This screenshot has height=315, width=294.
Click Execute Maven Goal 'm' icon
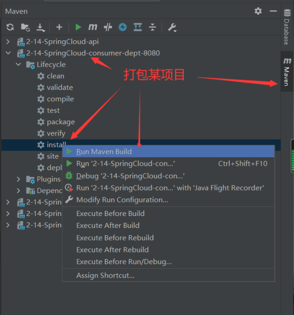92,27
